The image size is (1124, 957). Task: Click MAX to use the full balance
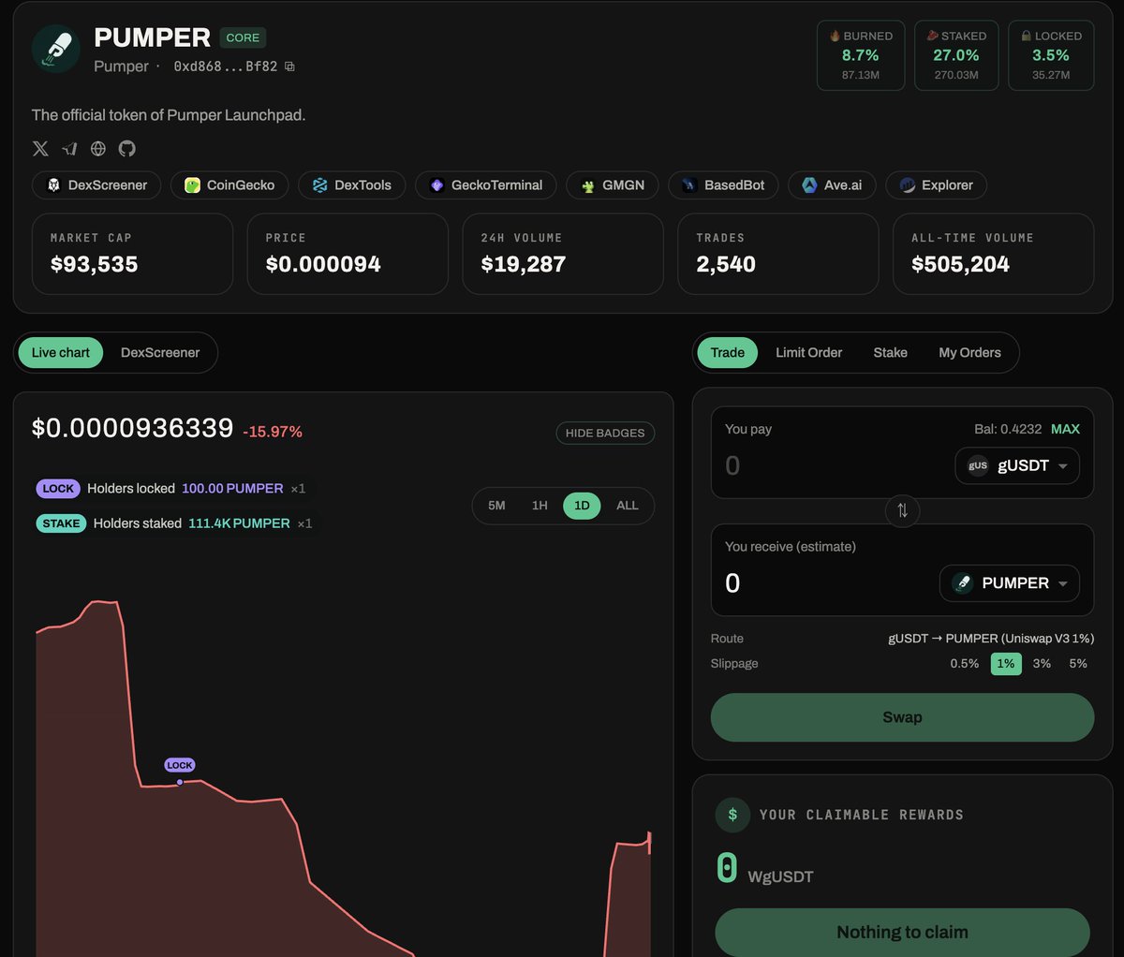(x=1065, y=429)
